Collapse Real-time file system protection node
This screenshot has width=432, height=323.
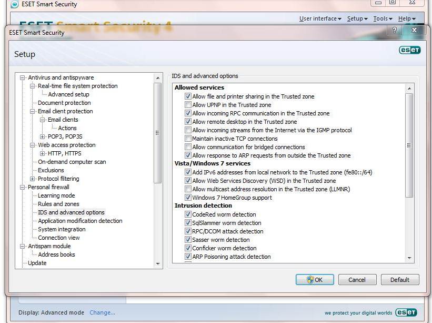coord(33,86)
